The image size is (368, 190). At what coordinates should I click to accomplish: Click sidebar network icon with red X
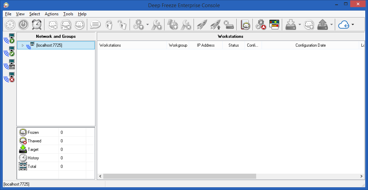(9, 77)
